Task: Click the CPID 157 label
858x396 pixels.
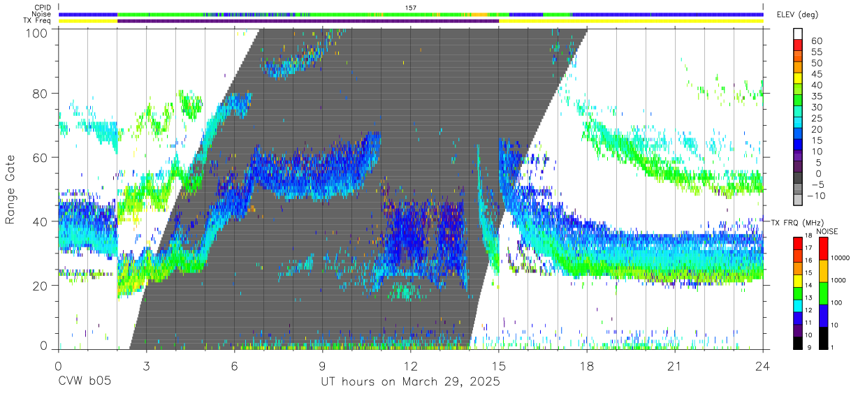Action: pos(411,7)
